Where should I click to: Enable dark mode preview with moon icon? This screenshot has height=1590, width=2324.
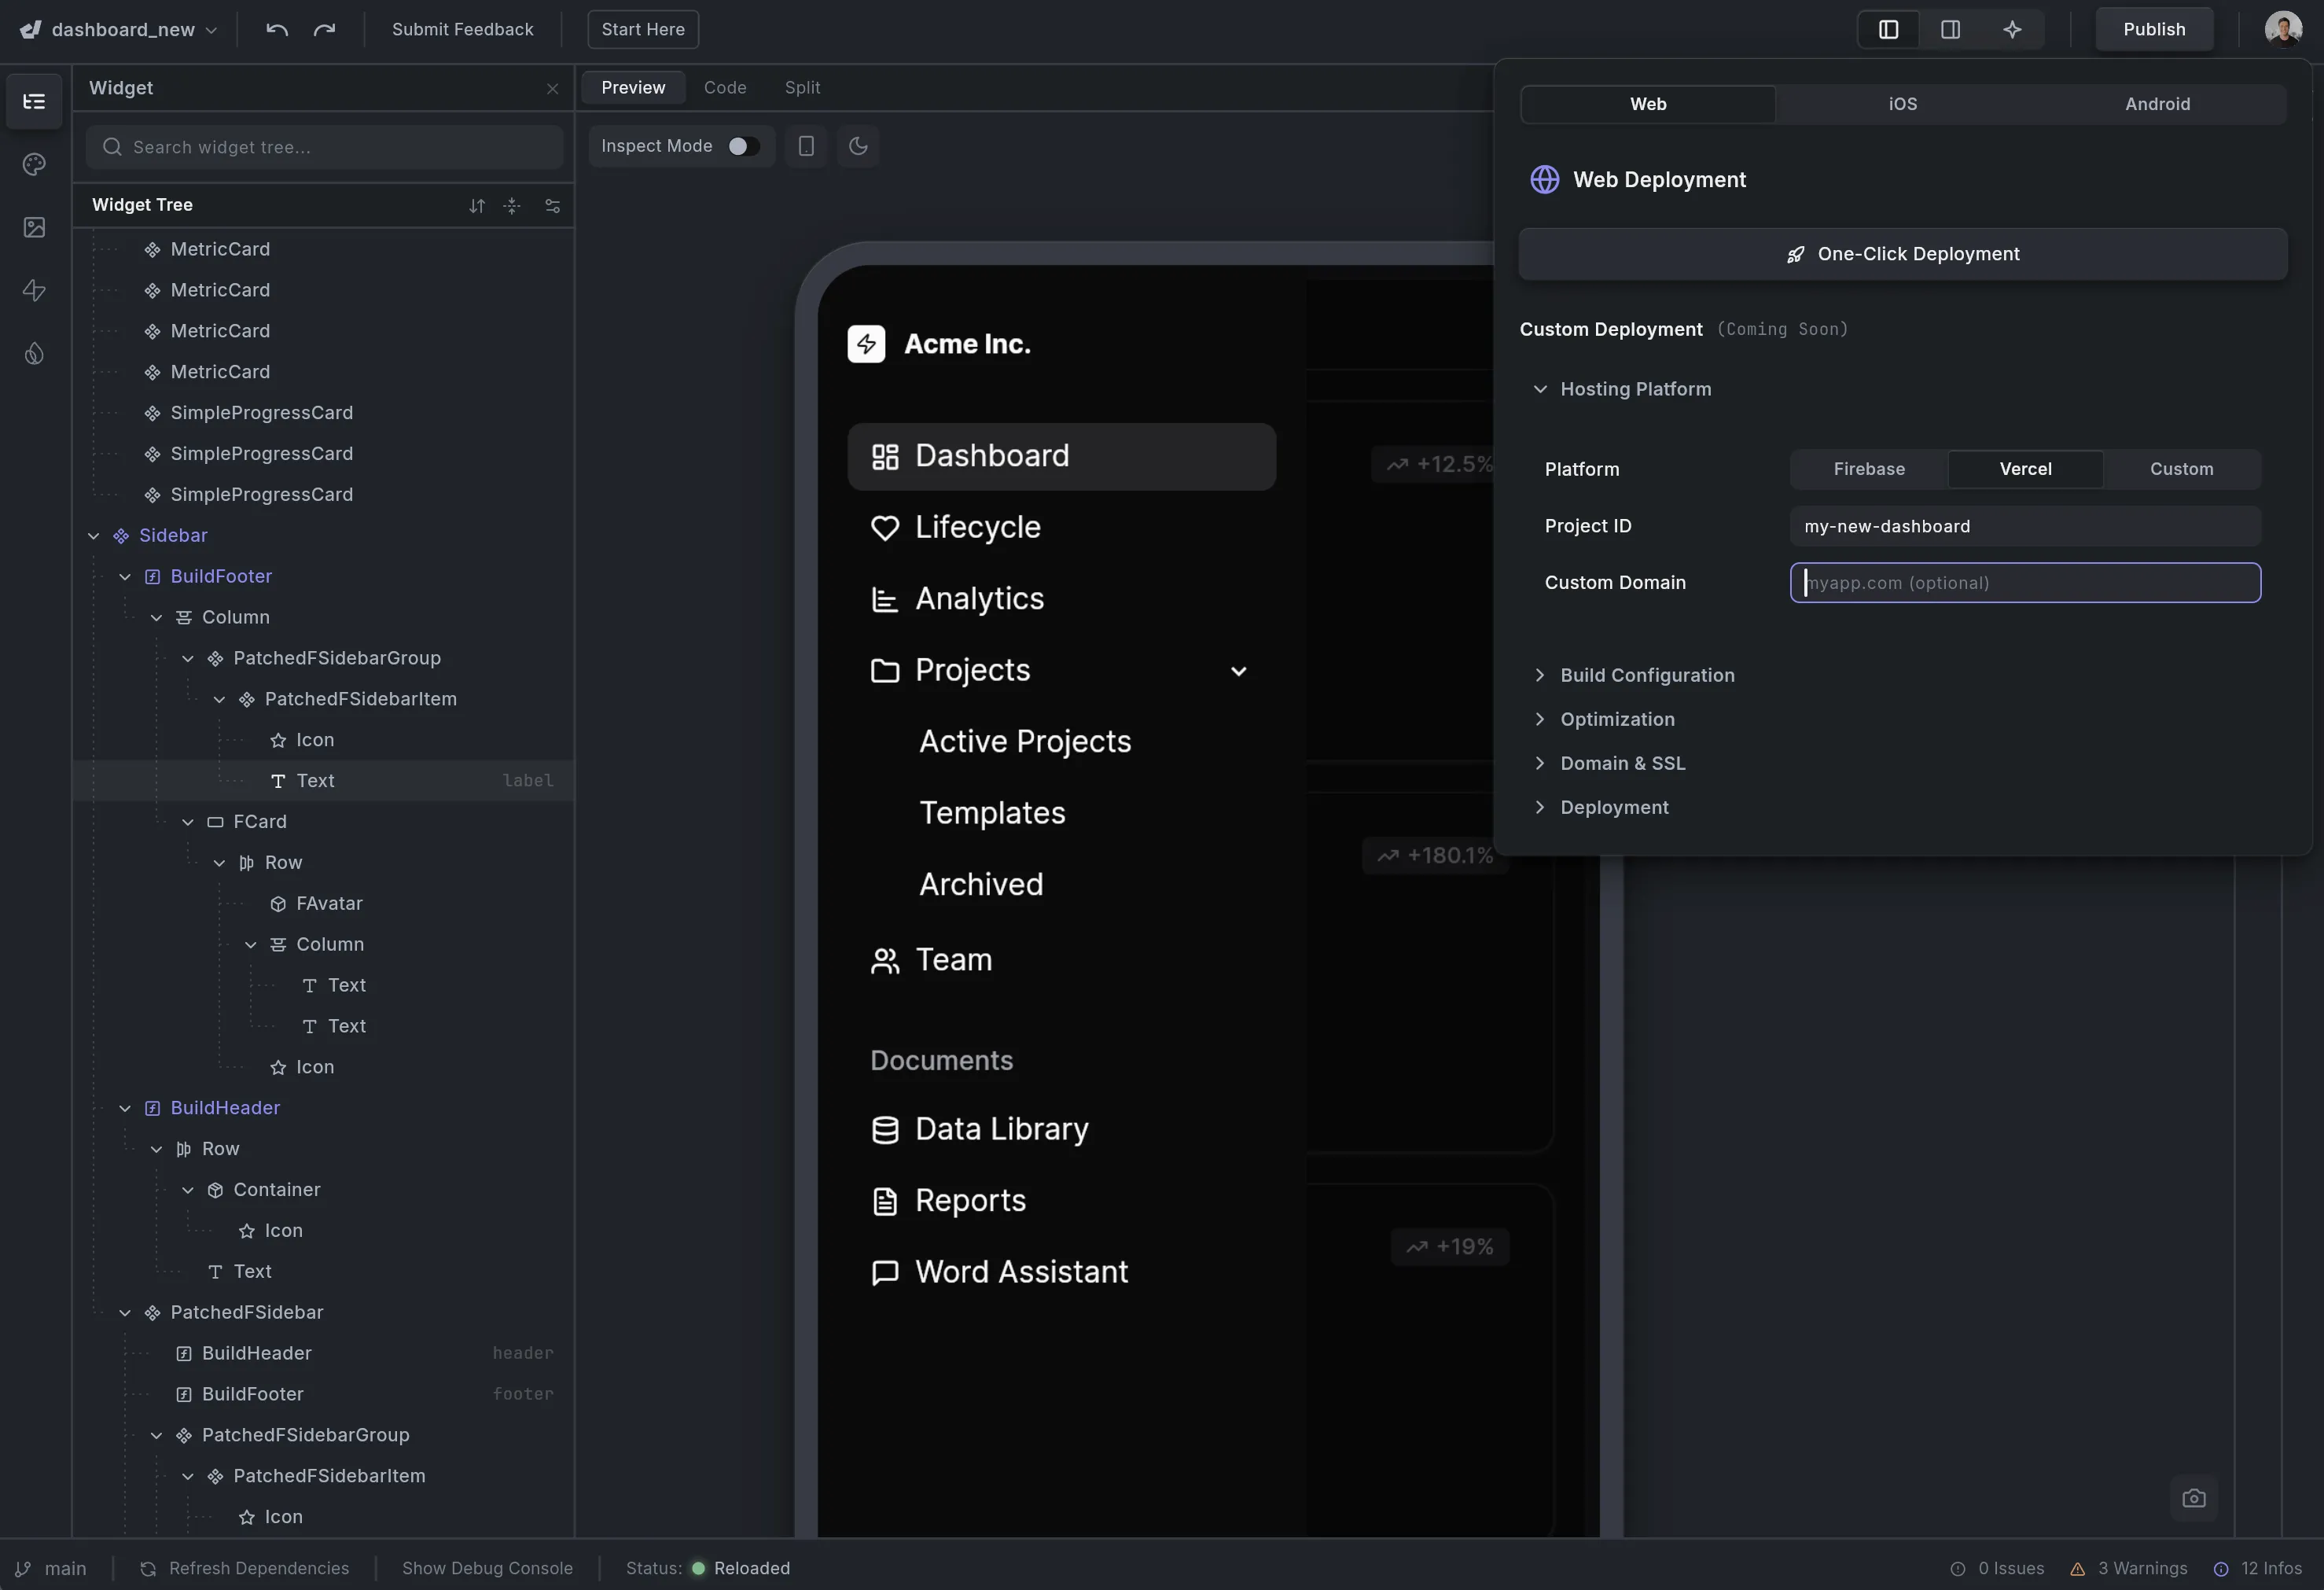[x=858, y=146]
